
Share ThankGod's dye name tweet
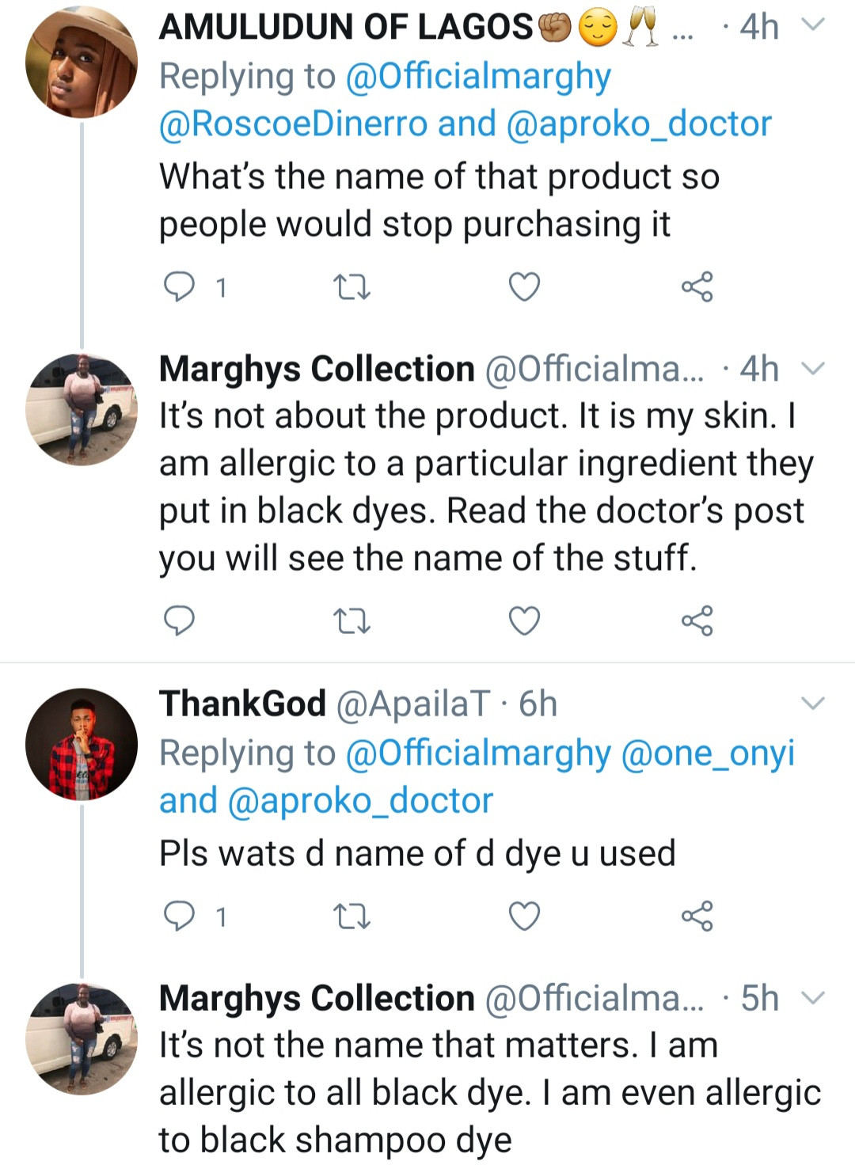coord(697,916)
